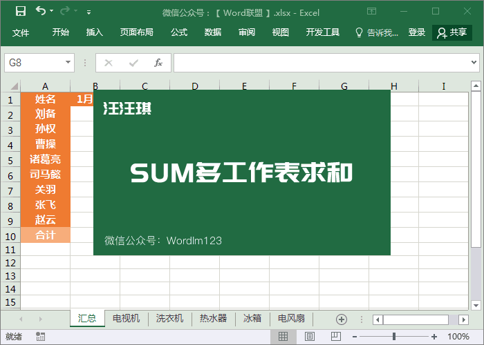Click the cell containing 张飞
The image size is (484, 345).
click(x=46, y=204)
